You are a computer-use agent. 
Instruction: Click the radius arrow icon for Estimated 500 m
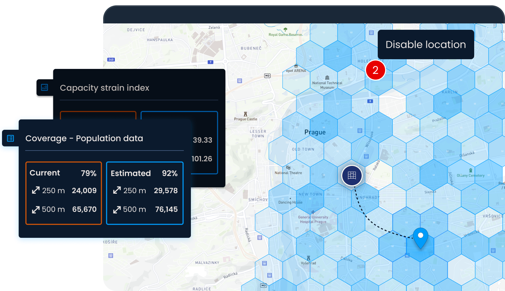click(x=117, y=209)
